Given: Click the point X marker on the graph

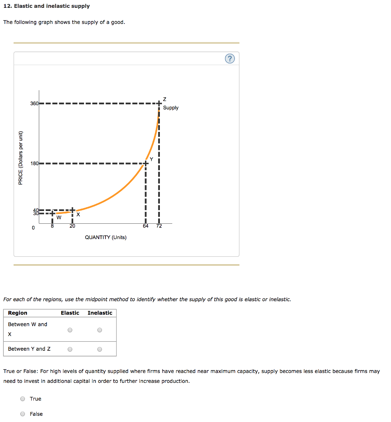Looking at the screenshot, I should 73,210.
